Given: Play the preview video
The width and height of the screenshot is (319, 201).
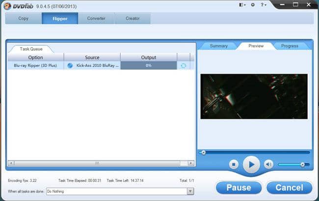Looking at the screenshot, I should click(251, 164).
